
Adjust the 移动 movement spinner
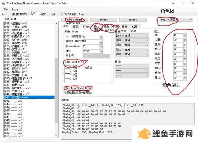point(185,78)
